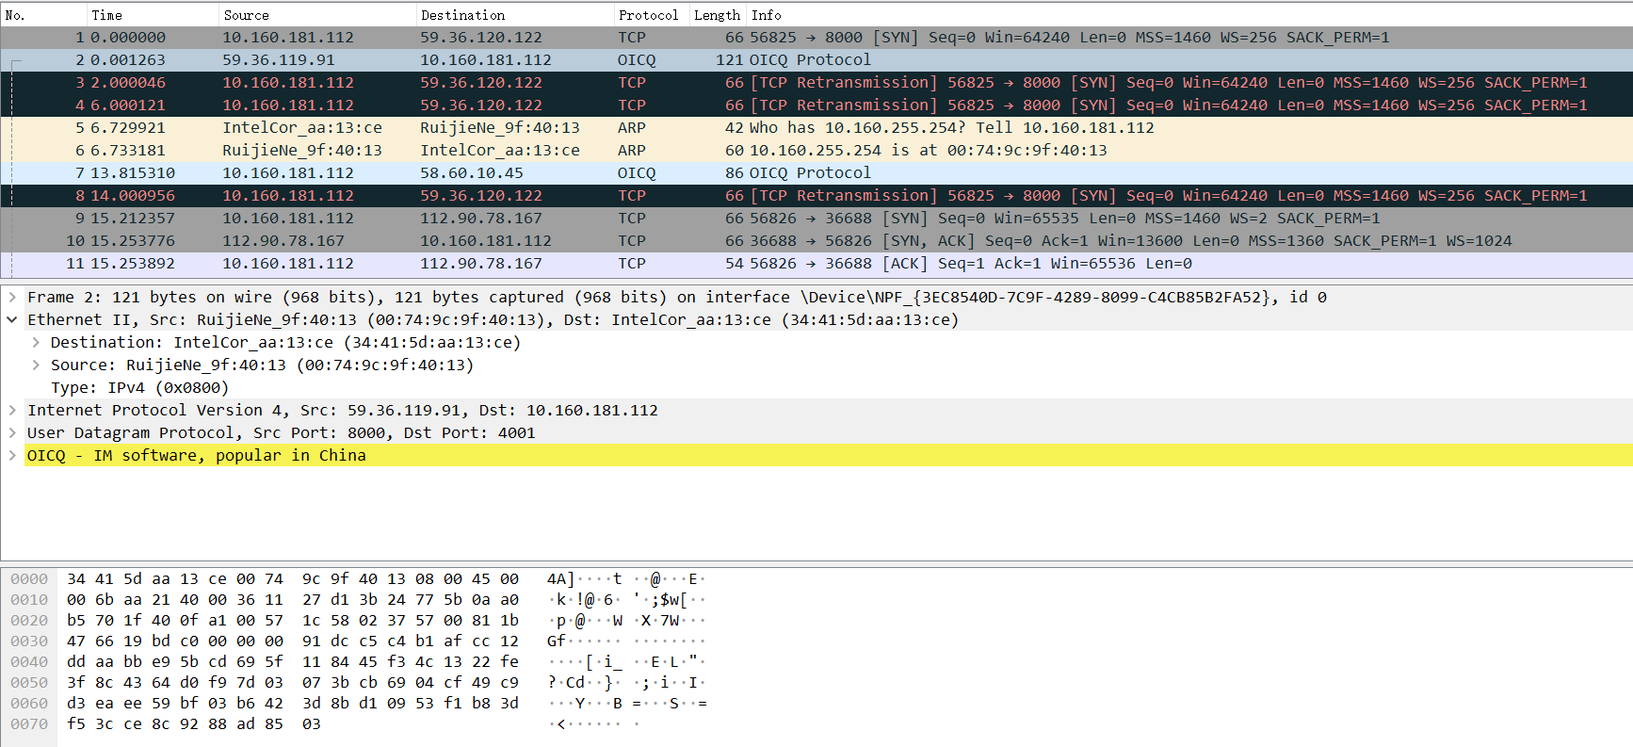The height and width of the screenshot is (747, 1633).
Task: Select packet 11 ACK row
Action: click(816, 264)
